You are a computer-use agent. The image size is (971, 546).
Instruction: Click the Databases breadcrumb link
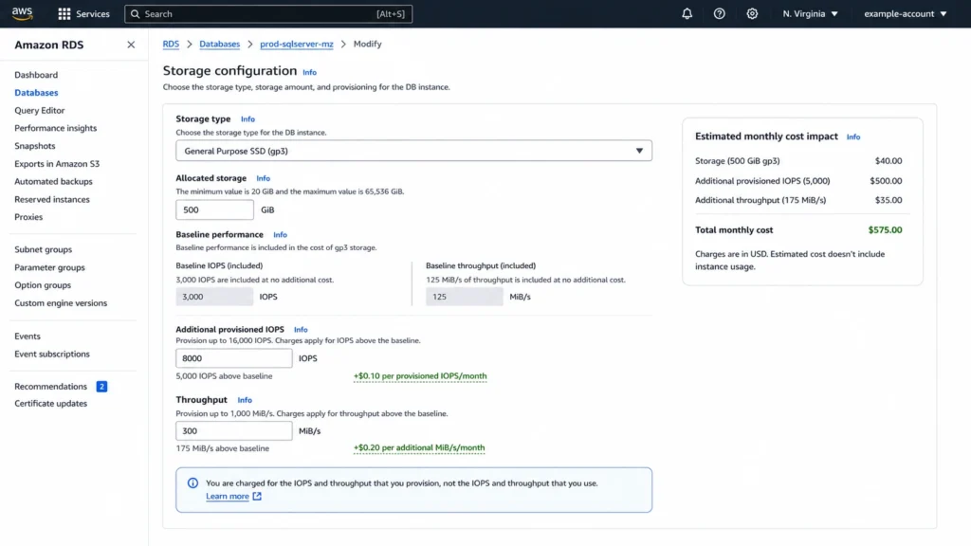click(219, 44)
